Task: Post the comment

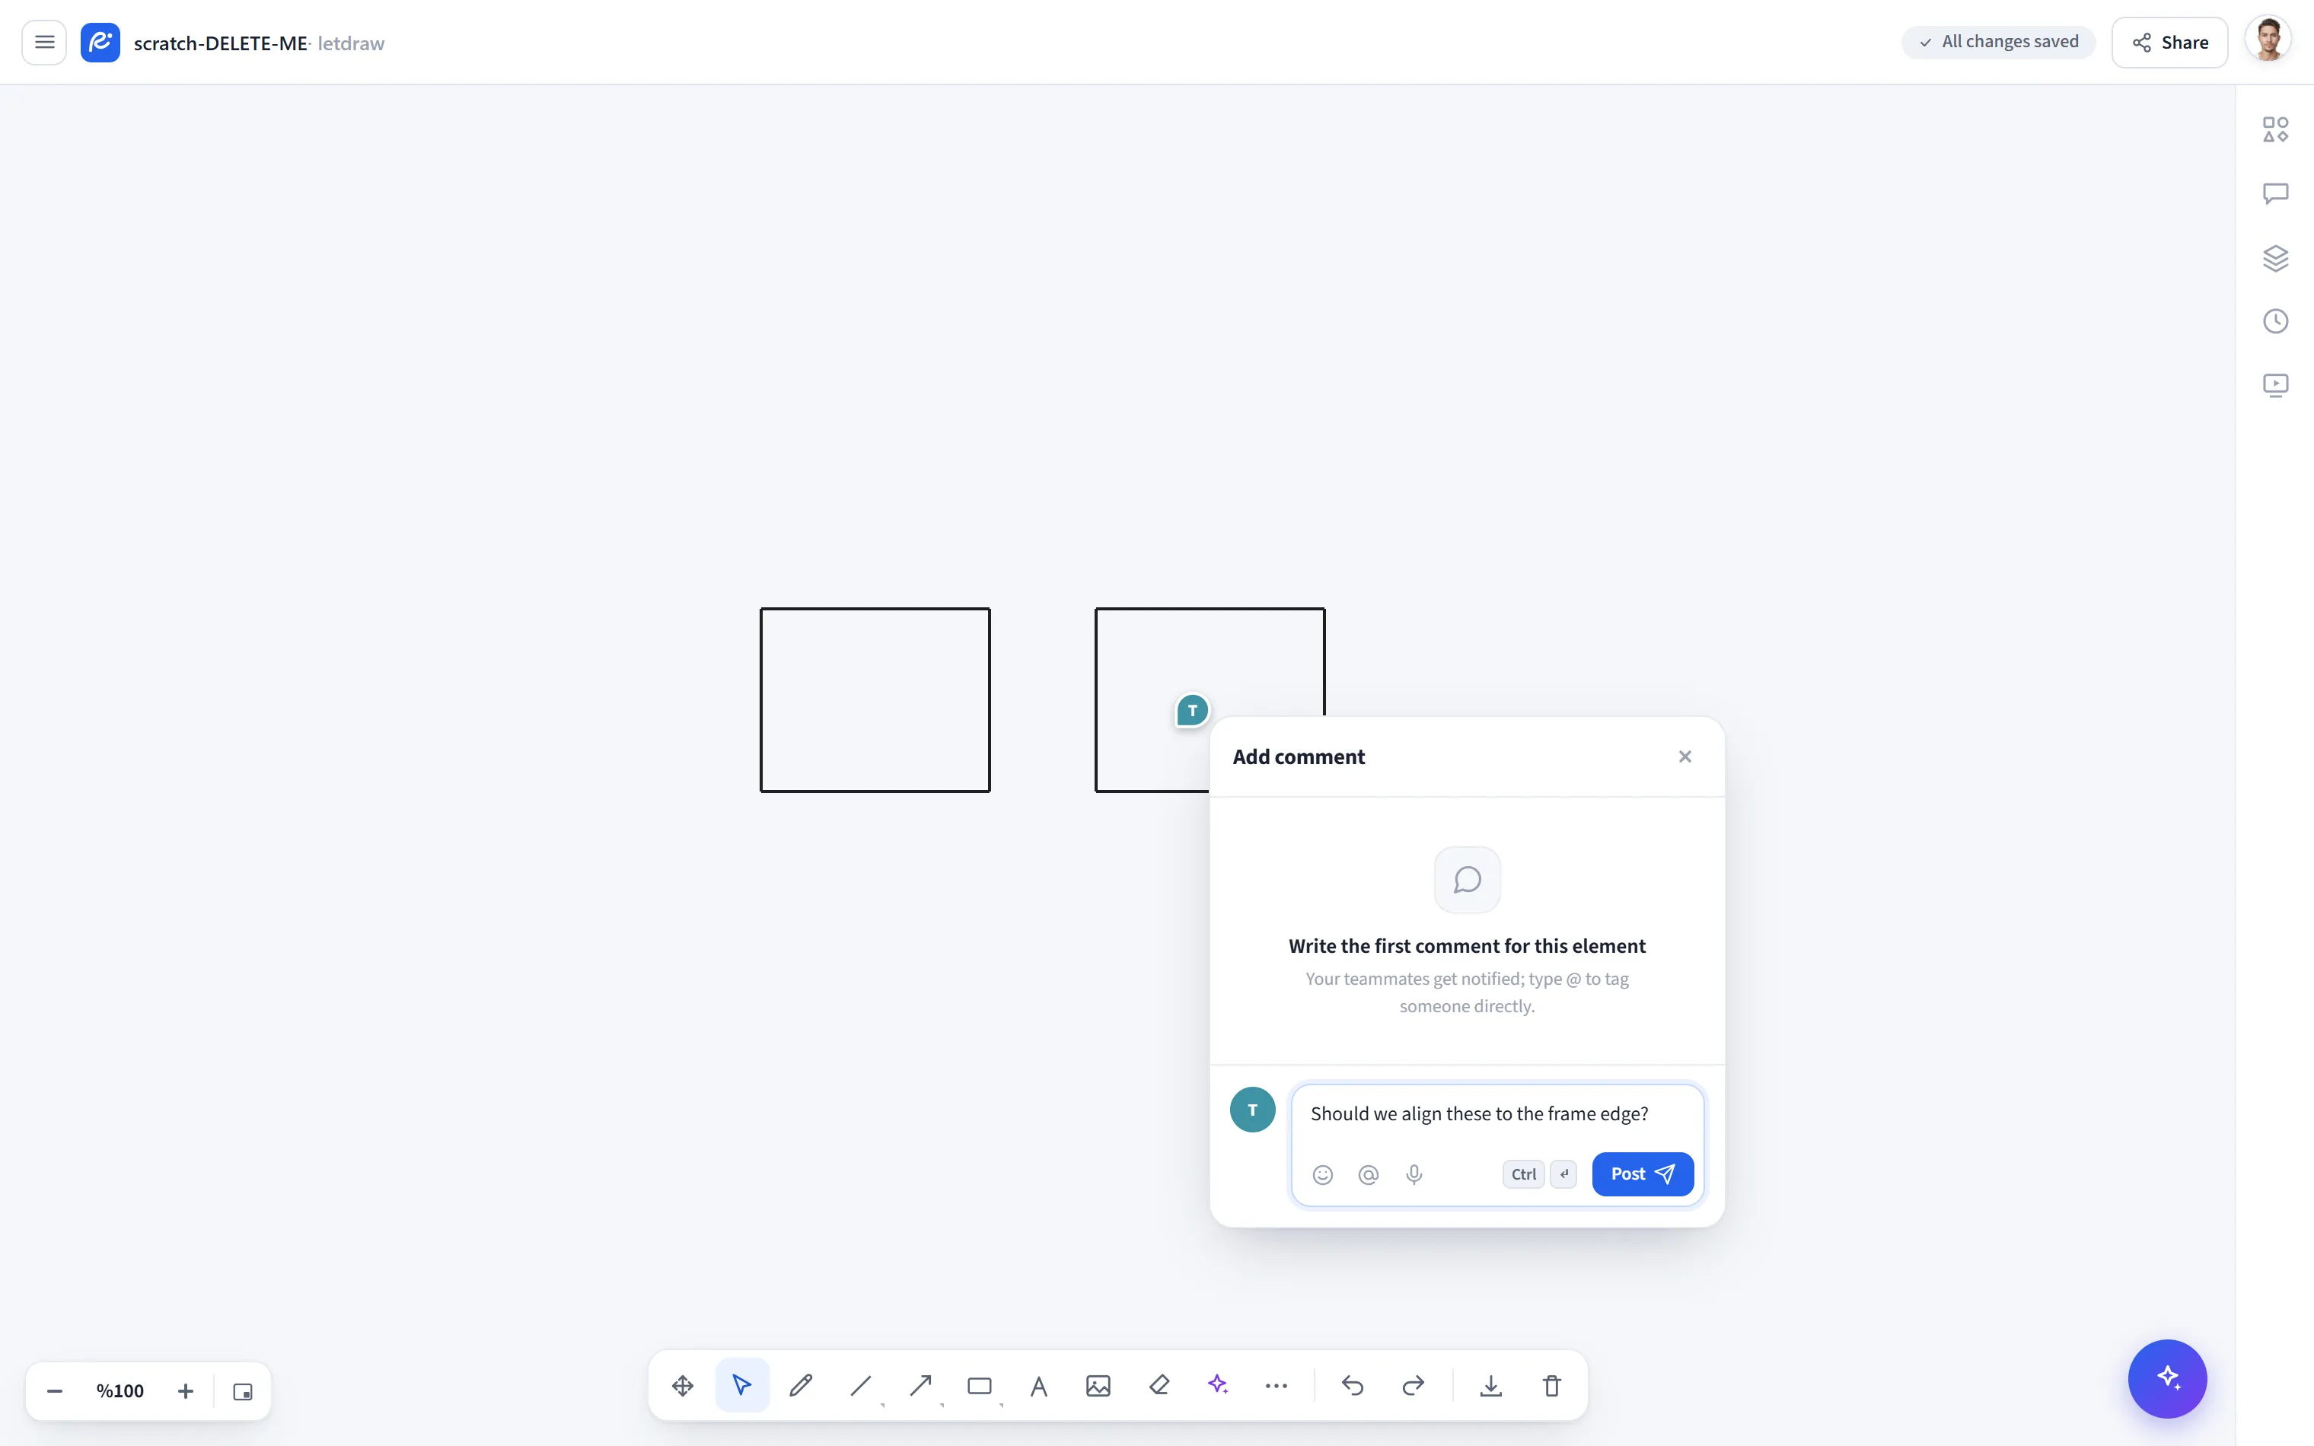Action: 1642,1174
